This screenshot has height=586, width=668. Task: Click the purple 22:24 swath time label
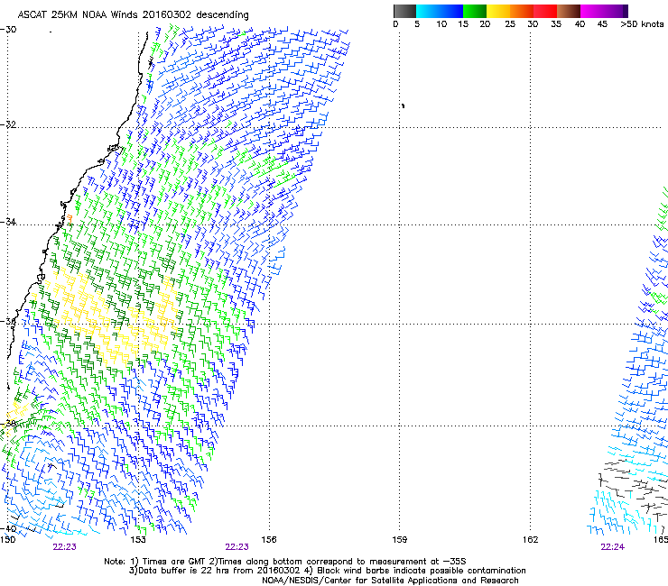click(612, 547)
